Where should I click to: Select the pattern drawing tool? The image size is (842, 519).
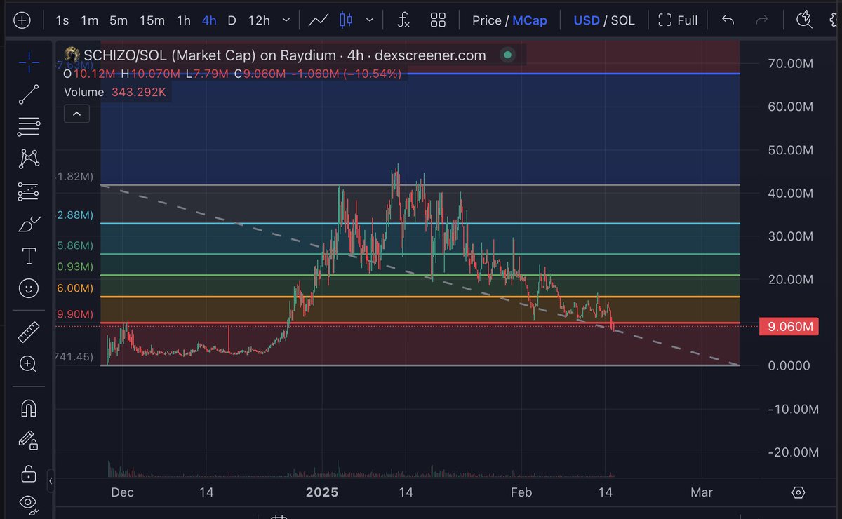(x=29, y=159)
